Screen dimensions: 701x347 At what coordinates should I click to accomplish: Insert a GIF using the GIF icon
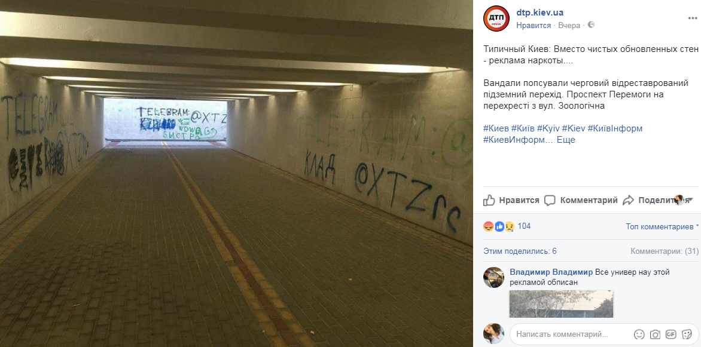point(670,334)
